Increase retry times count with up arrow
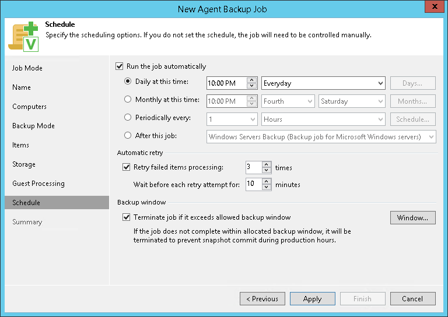Image resolution: width=448 pixels, height=317 pixels. (x=267, y=165)
